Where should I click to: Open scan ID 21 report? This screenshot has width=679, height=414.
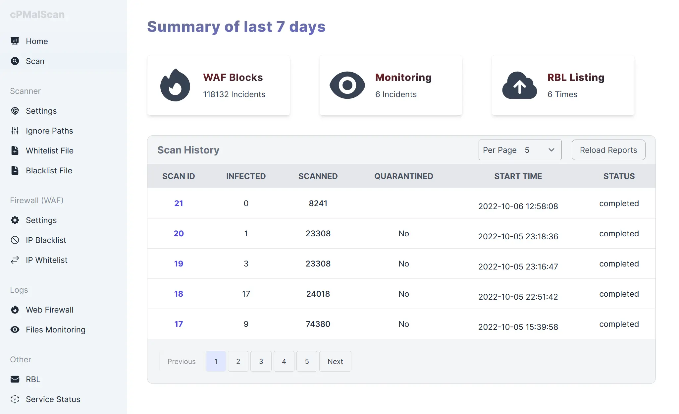(x=179, y=203)
